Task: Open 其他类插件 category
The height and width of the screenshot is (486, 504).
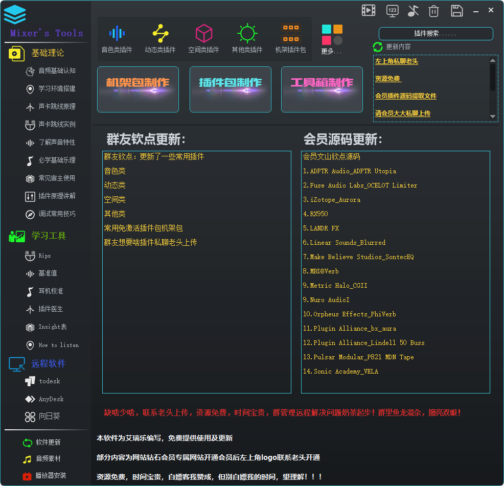Action: tap(247, 38)
